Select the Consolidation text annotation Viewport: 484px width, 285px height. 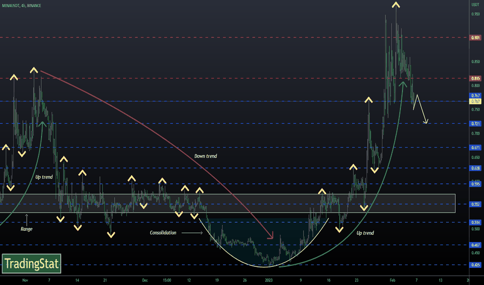tap(163, 233)
